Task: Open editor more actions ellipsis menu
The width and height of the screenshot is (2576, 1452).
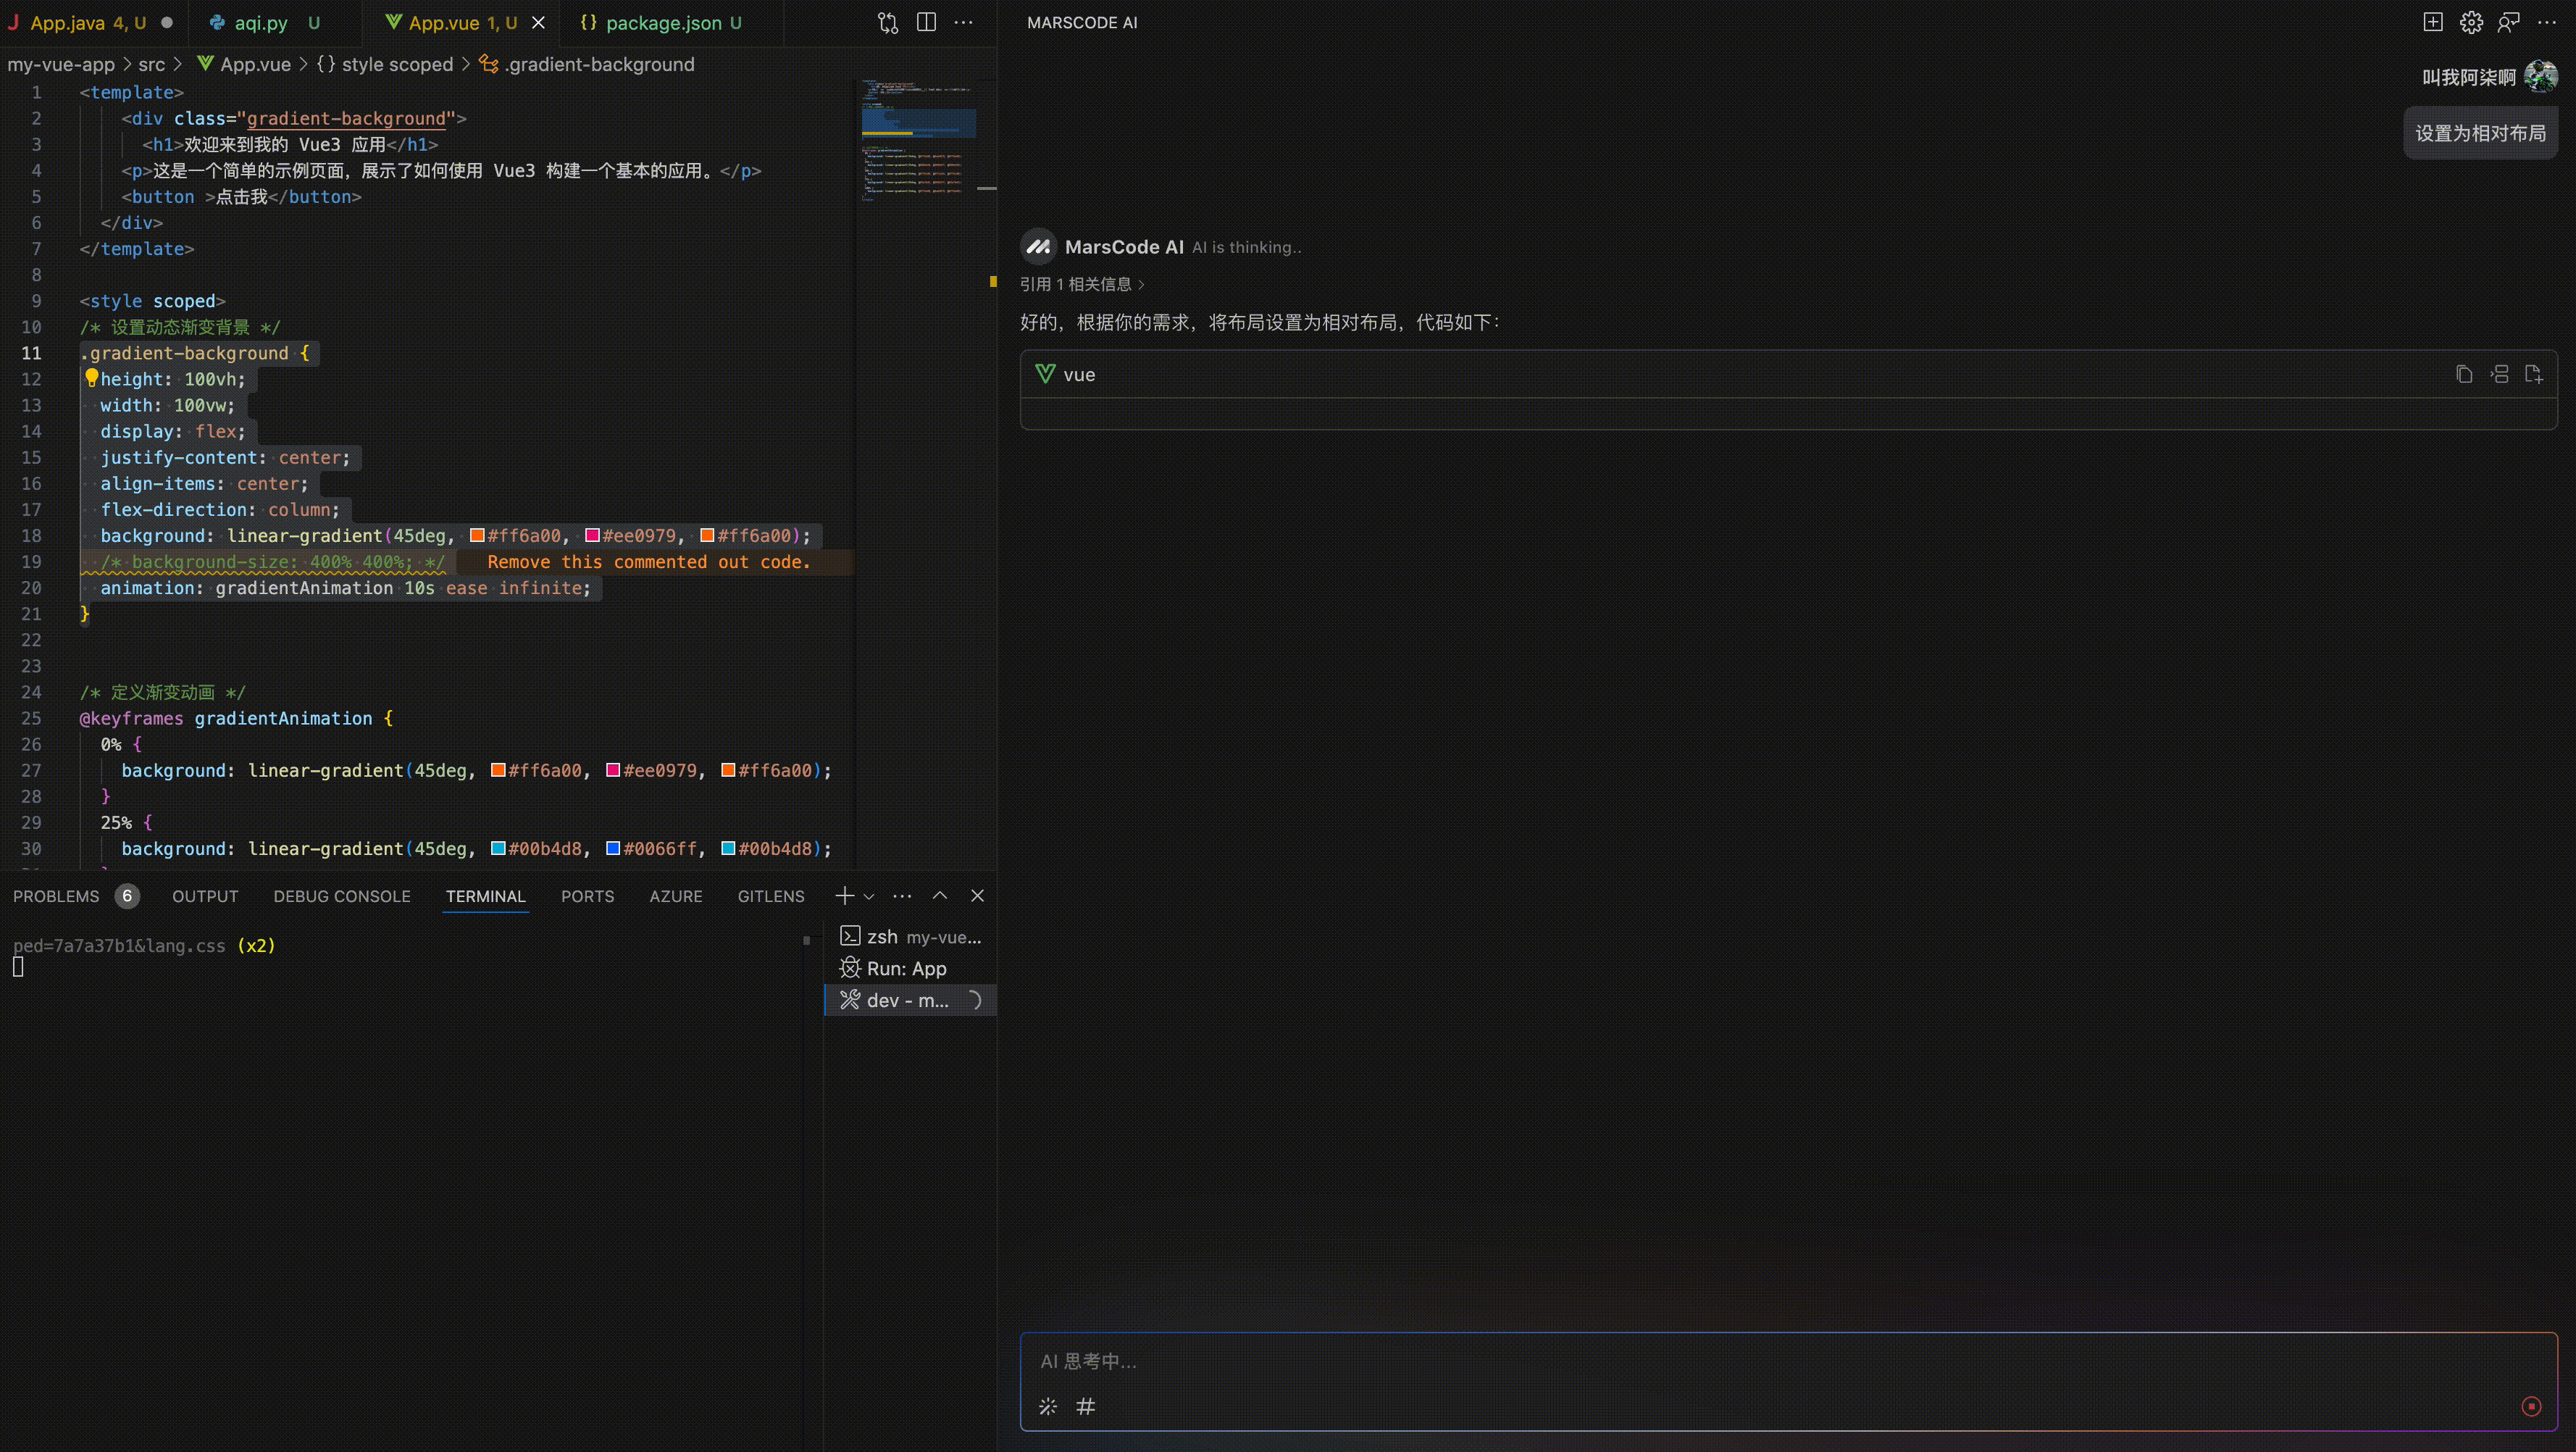Action: coord(963,22)
